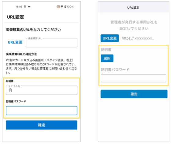Tap the S-shaped icon beside the clock
Screen dimensions: 171x144
point(25,7)
